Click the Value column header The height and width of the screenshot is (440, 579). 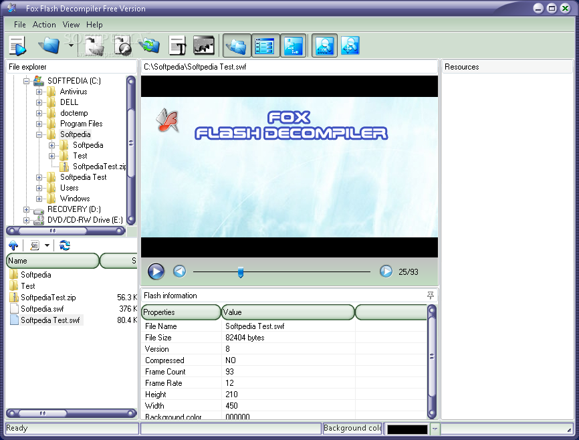pyautogui.click(x=288, y=312)
